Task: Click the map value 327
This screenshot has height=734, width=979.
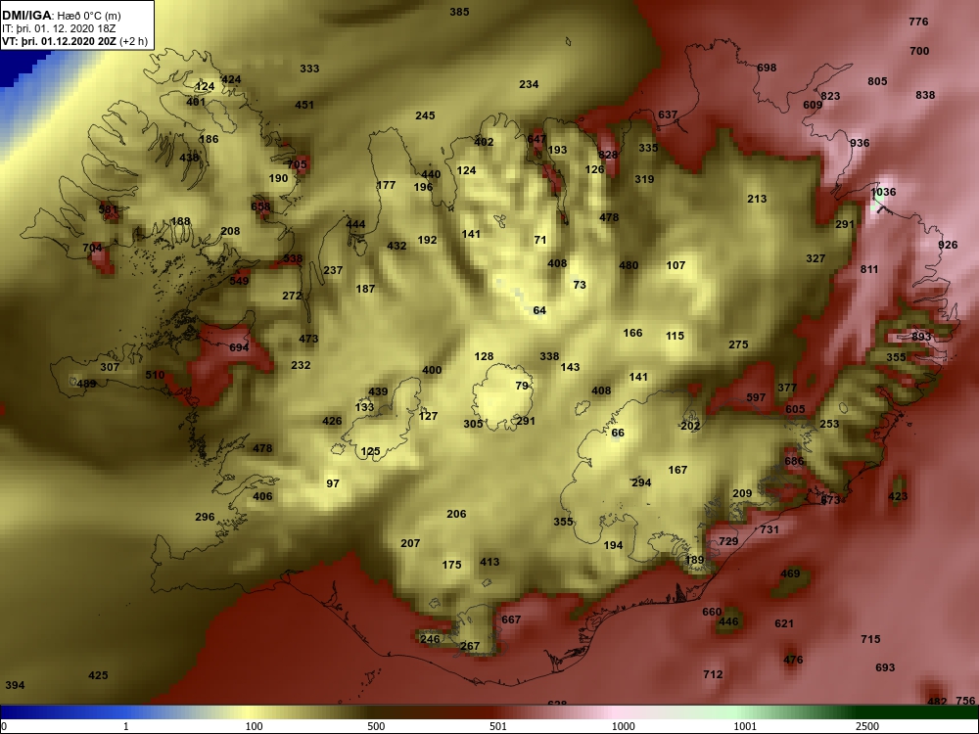Action: click(816, 258)
